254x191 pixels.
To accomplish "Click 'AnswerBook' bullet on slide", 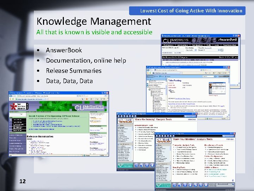I will click(x=64, y=50).
